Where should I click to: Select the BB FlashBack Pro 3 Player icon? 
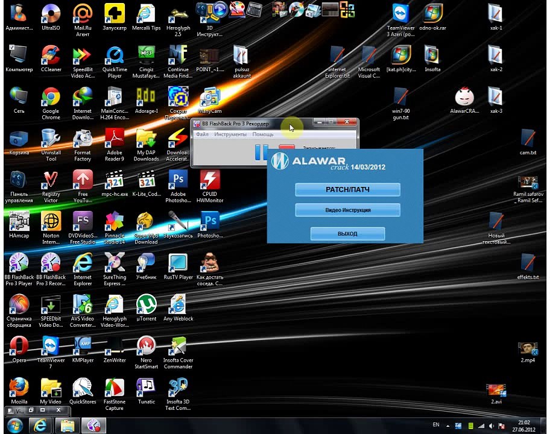pyautogui.click(x=19, y=269)
